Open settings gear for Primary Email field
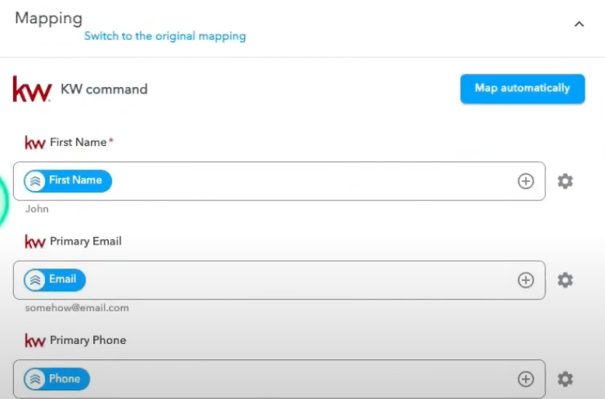This screenshot has width=605, height=399. pos(565,280)
